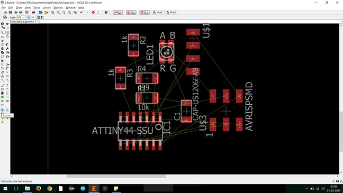Switch to schematic with toolbar icon

26,13
